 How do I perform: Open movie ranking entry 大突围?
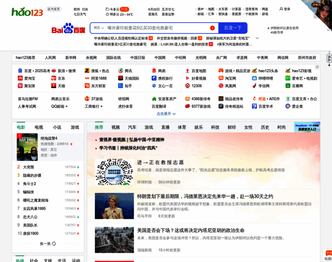(28, 167)
